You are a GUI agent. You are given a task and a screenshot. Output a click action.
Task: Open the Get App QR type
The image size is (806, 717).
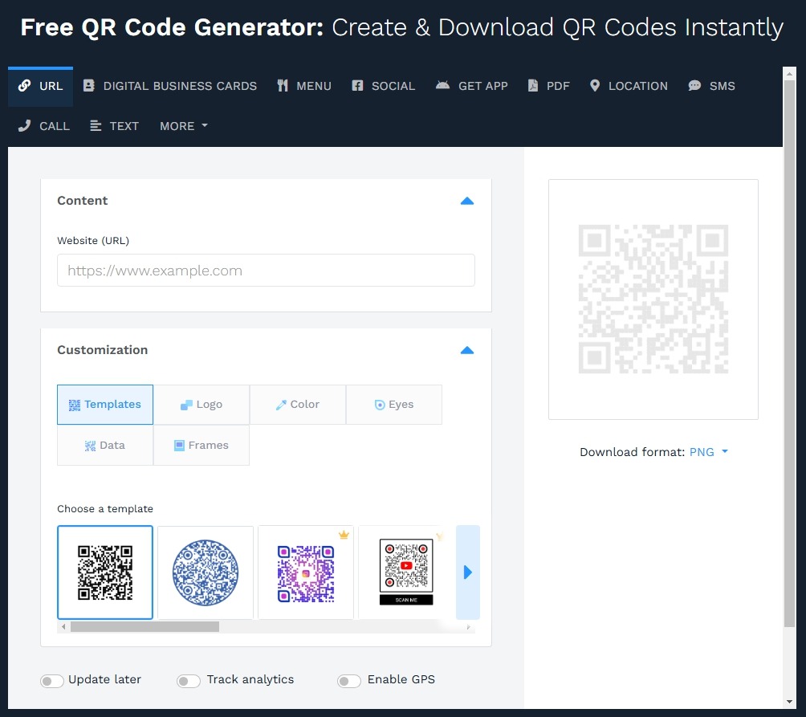click(472, 86)
